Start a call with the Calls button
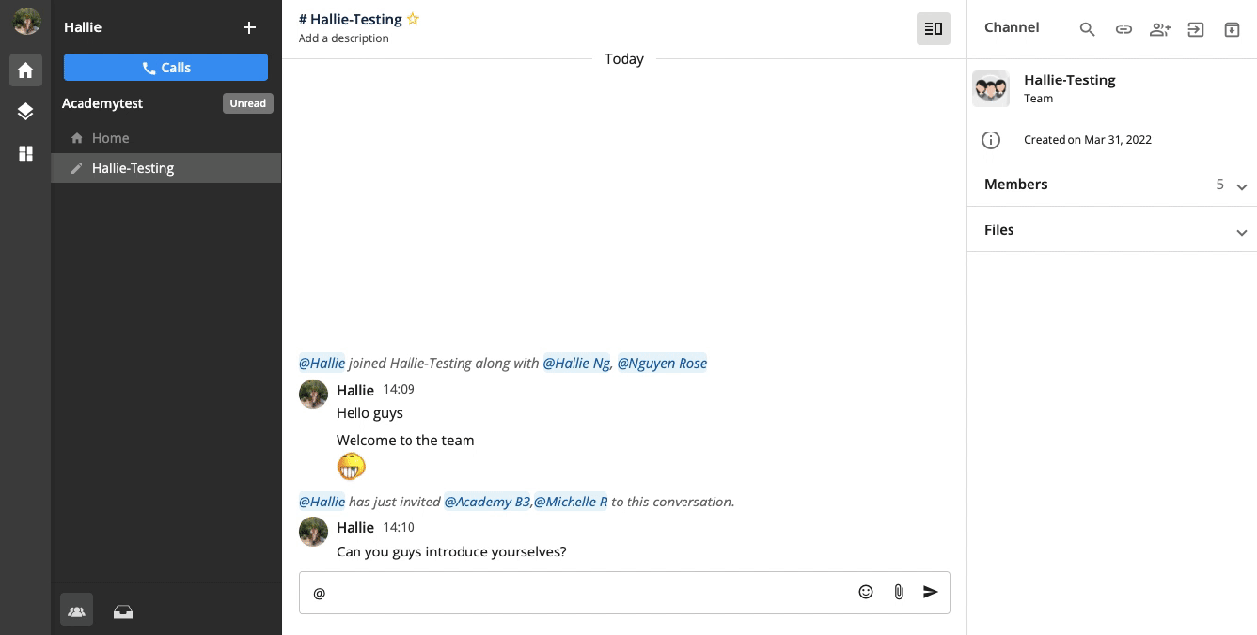Viewport: 1257px width, 635px height. [x=166, y=68]
